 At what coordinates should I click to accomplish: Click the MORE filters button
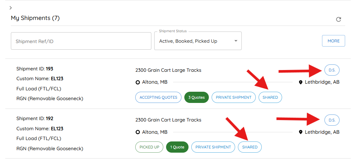[334, 41]
